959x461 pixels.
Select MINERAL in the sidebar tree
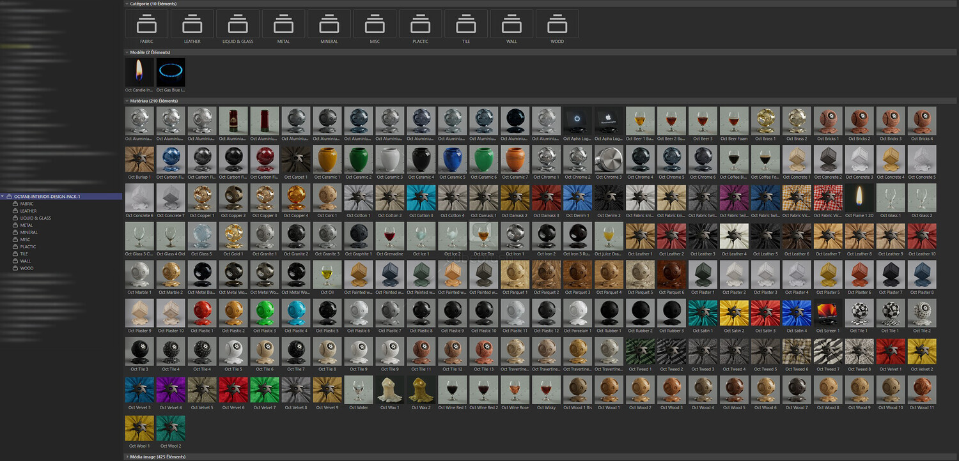point(29,232)
